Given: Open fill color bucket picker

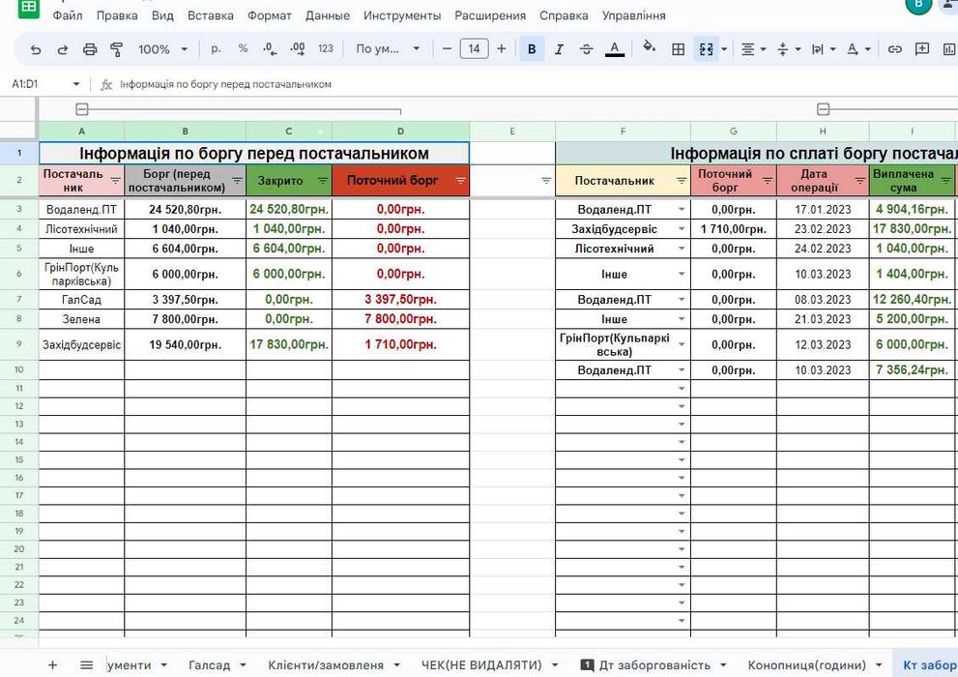Looking at the screenshot, I should pyautogui.click(x=650, y=47).
